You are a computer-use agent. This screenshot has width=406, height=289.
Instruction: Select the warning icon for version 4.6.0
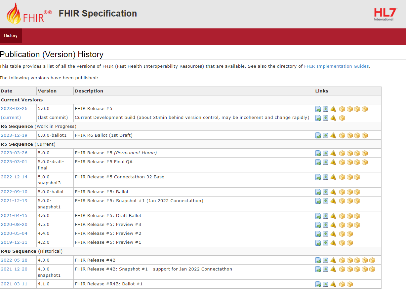tap(333, 216)
